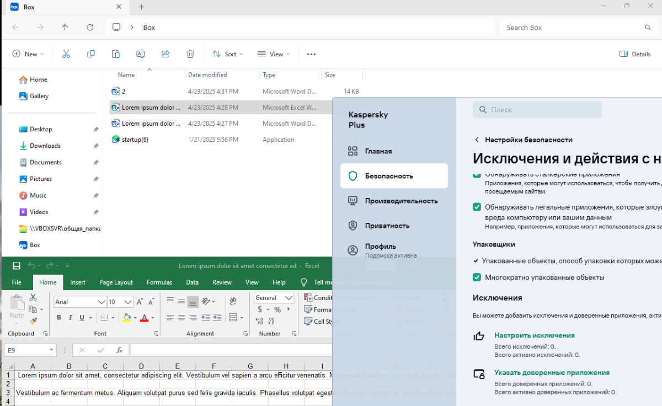Go back to Настройки безопасности
Viewport: 662px width, 406px height.
(523, 140)
